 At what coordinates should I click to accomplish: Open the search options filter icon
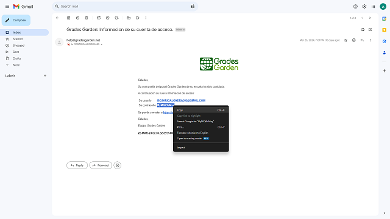193,7
